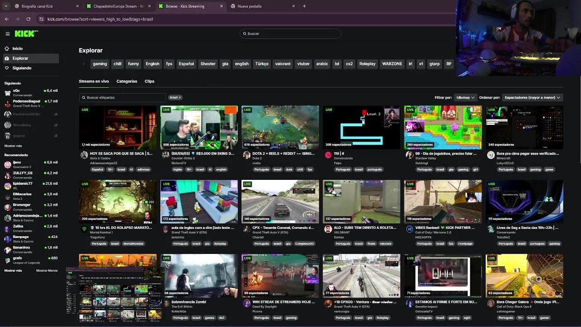This screenshot has height=327, width=581.
Task: Click Mostrar Menos in Recomendado
Action: tap(47, 271)
